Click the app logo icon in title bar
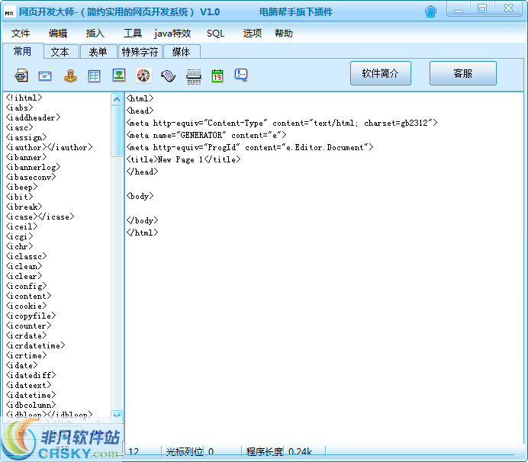 9,13
